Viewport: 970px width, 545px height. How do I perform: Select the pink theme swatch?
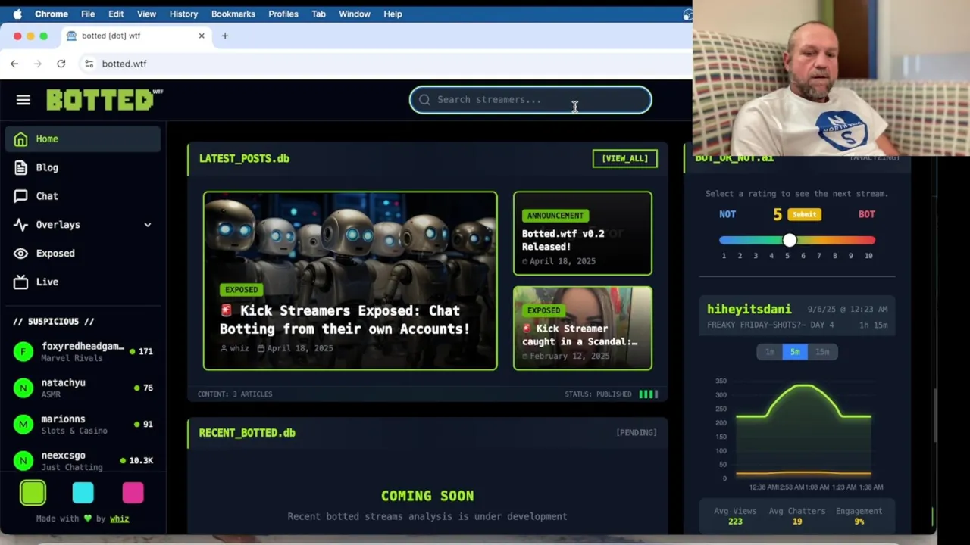point(133,493)
